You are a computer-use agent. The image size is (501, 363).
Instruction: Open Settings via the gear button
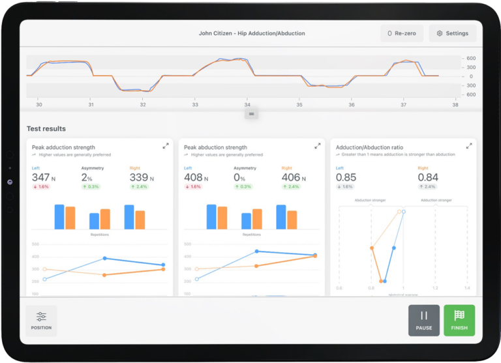(453, 33)
